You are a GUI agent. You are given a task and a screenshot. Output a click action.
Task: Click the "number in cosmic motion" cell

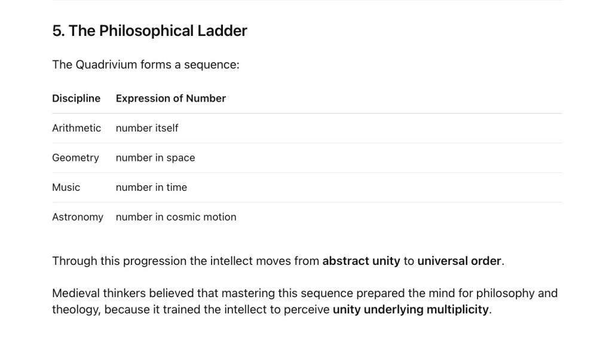(x=176, y=217)
